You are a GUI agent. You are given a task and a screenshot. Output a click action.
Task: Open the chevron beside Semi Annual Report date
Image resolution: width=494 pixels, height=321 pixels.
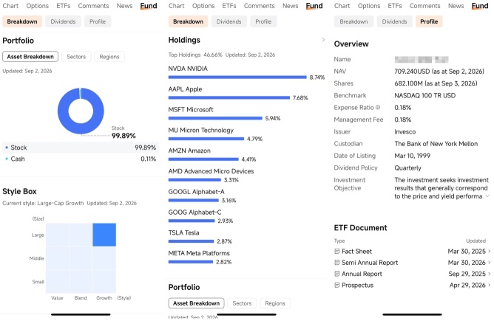490,263
